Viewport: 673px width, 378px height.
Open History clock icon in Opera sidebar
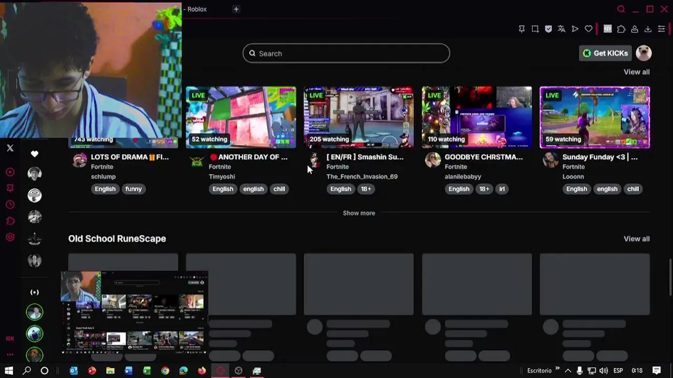pos(10,205)
